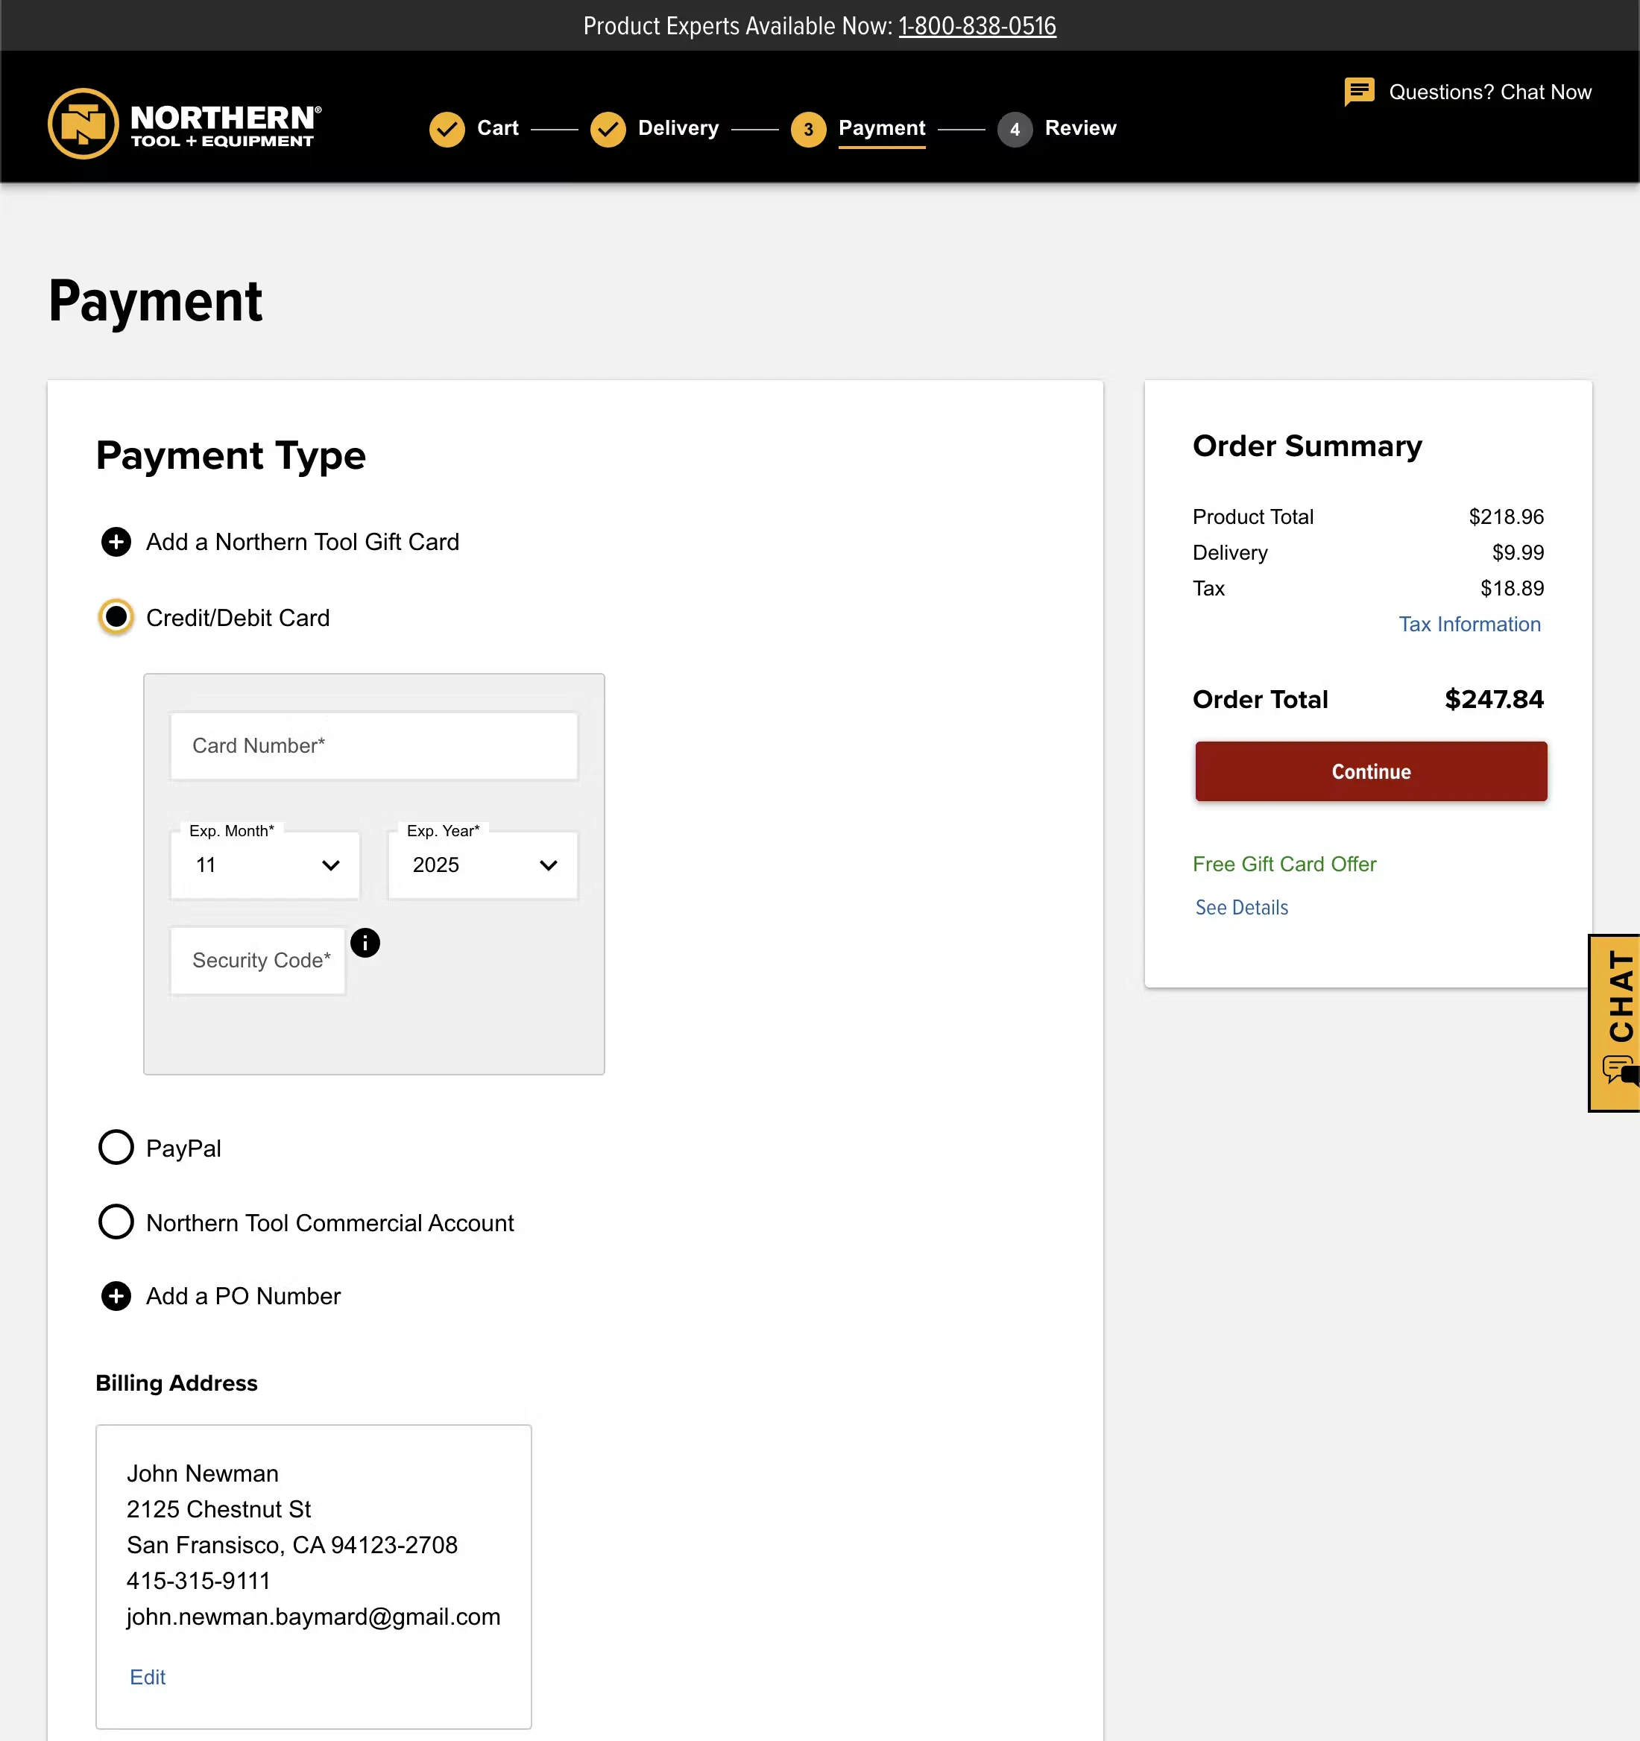The width and height of the screenshot is (1640, 1741).
Task: Open the Exp. Year dropdown
Action: (483, 865)
